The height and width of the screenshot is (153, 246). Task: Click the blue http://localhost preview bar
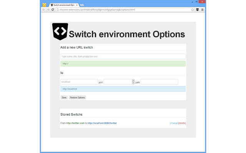click(x=123, y=89)
